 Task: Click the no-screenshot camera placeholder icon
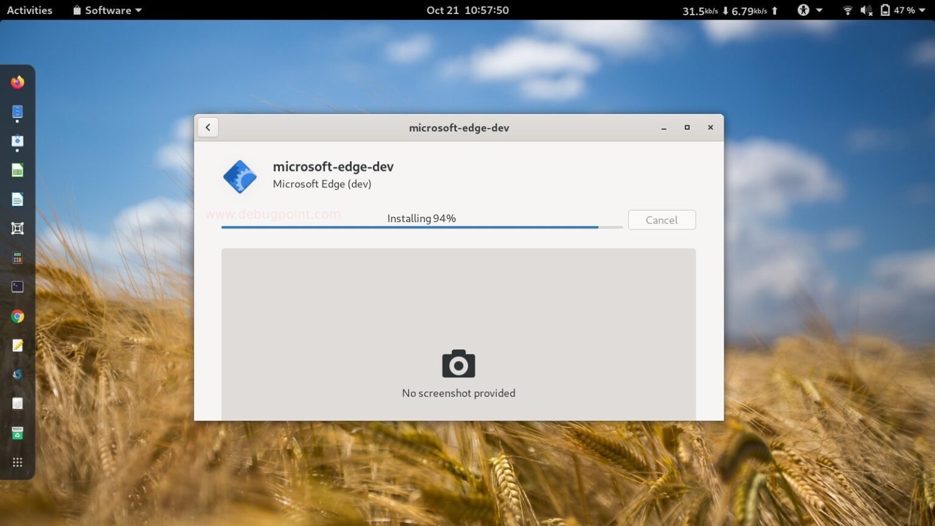click(458, 363)
